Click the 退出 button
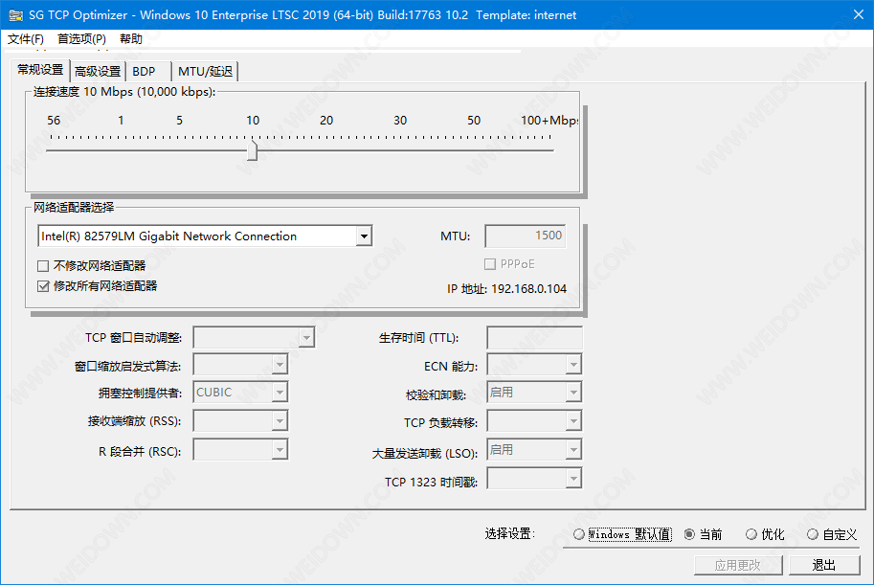Viewport: 874px width, 585px height. (x=824, y=565)
